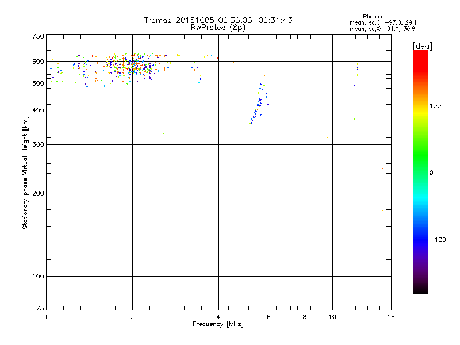Click the "200" y-axis tick label
The image size is (460, 345).
pos(37,193)
